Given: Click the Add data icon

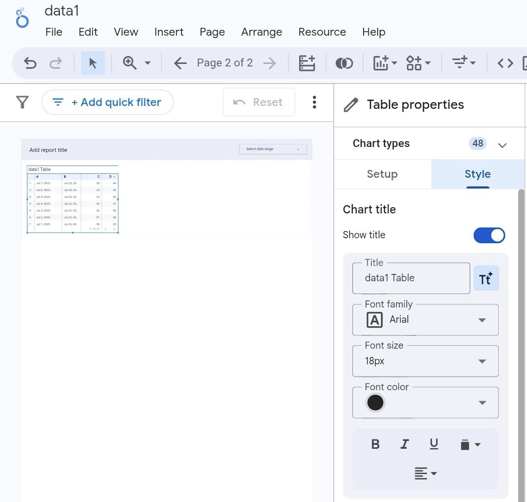Looking at the screenshot, I should (x=307, y=63).
